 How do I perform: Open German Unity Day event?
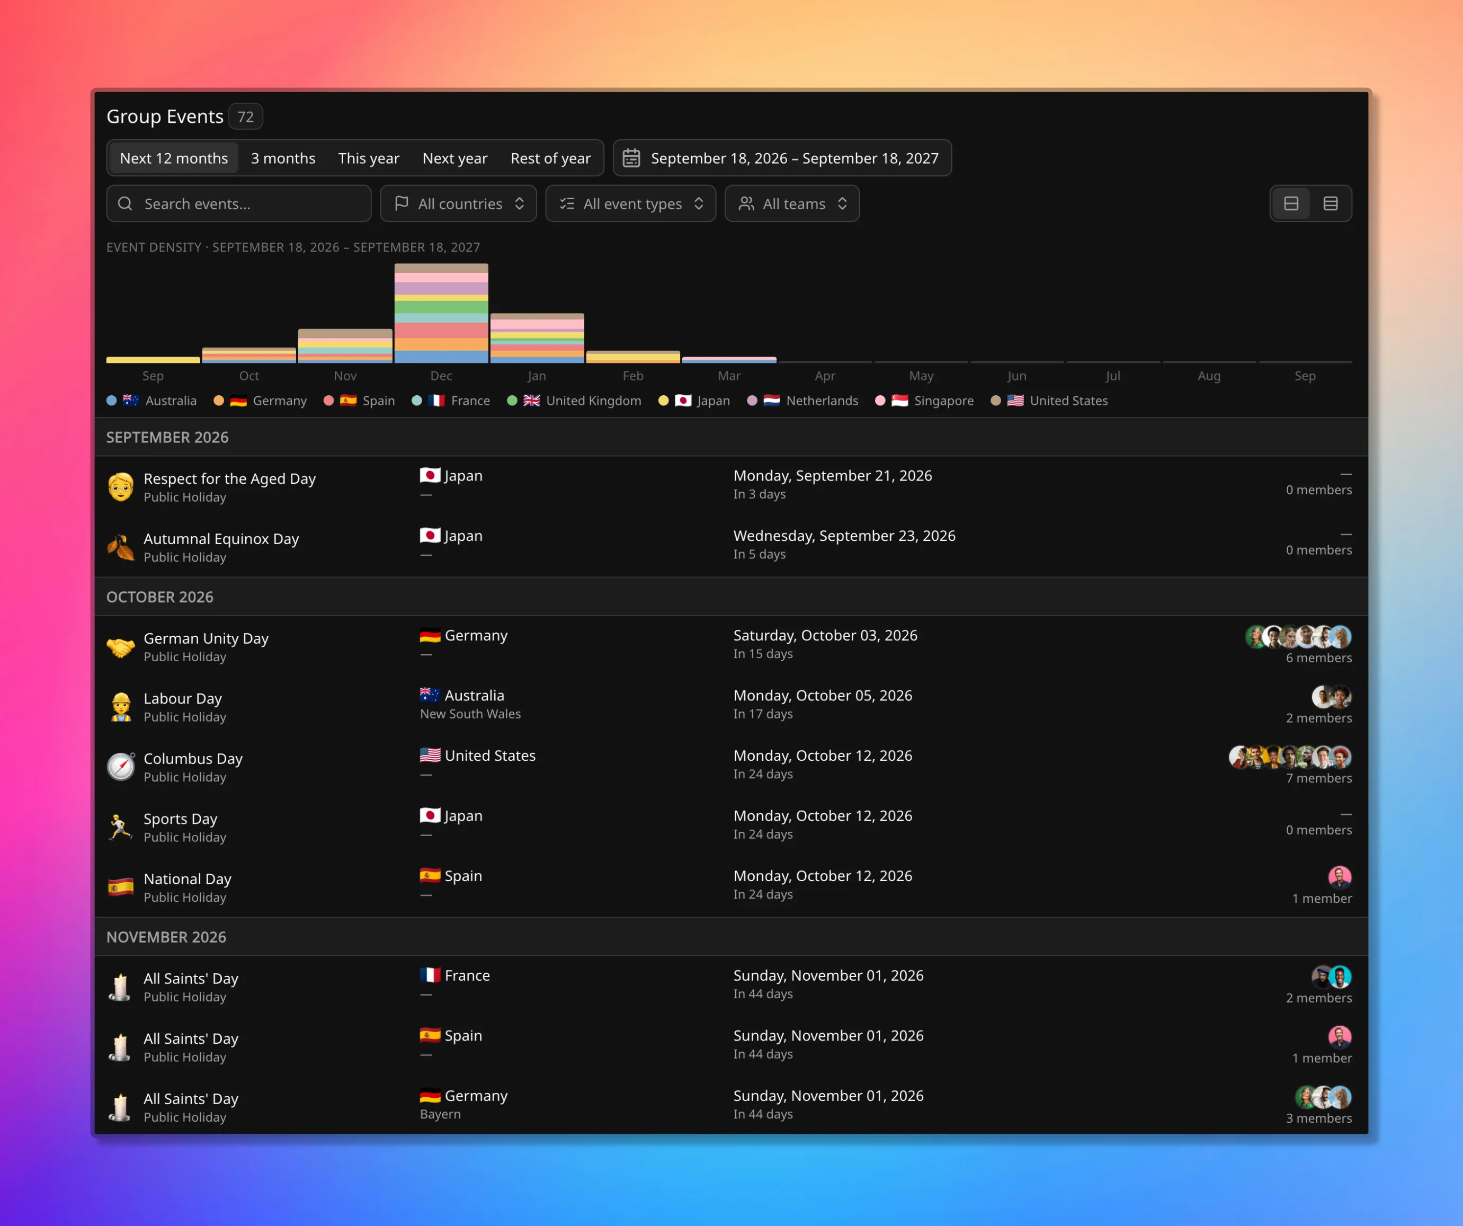click(x=732, y=646)
